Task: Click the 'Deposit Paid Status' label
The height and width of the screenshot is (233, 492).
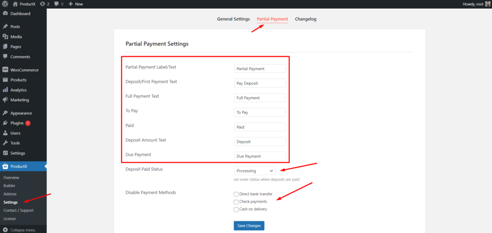Action: (144, 169)
